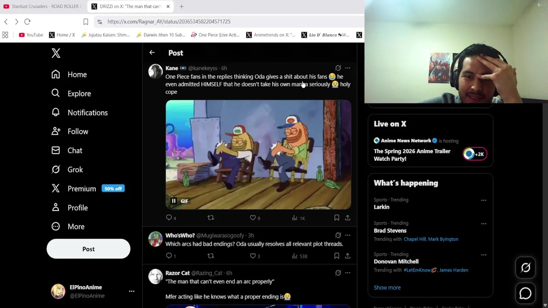
Task: Open The Spring 2026 Anime Trailer broadcast
Action: coord(412,155)
